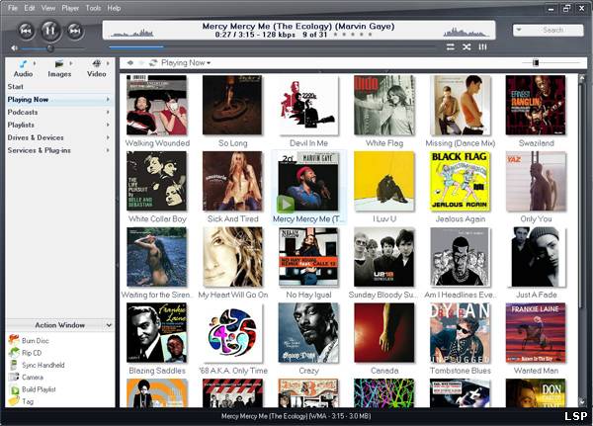
Task: Expand the Audio arrow next to icon
Action: click(x=35, y=63)
